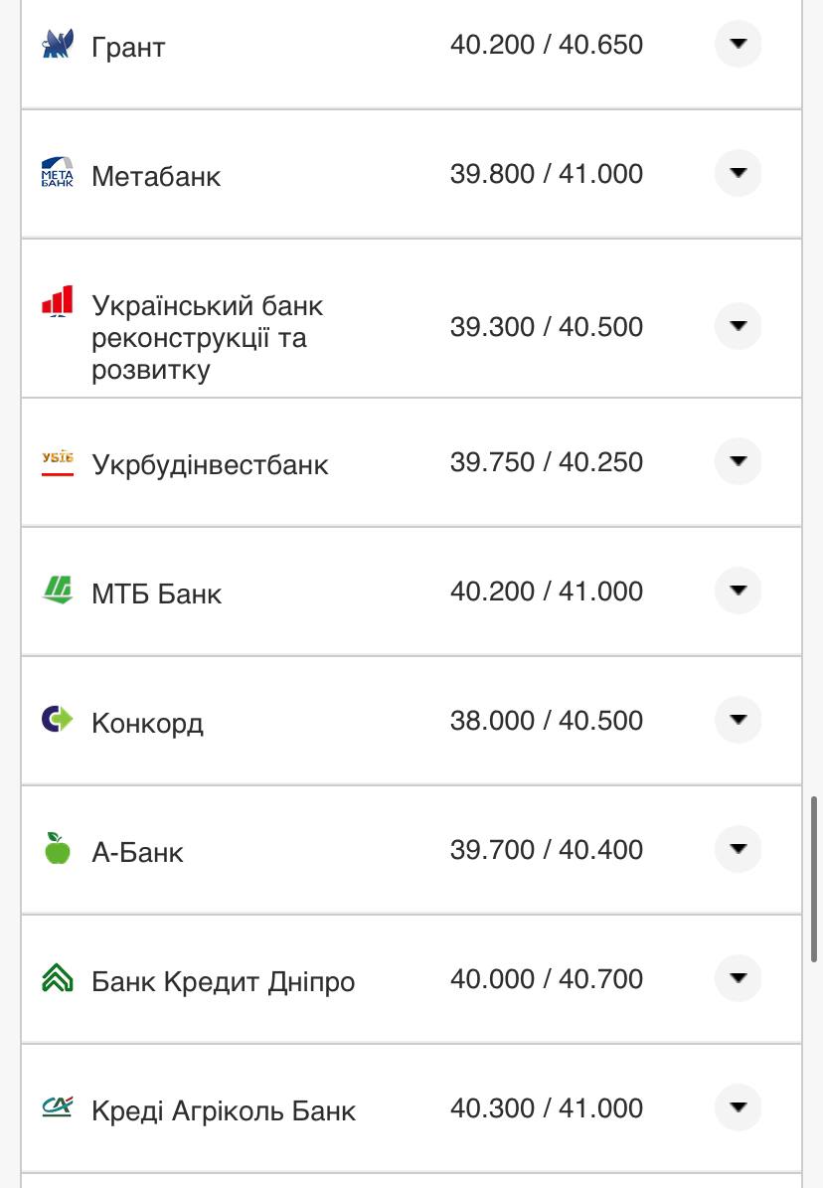Select the green apple А-Банк icon

57,849
